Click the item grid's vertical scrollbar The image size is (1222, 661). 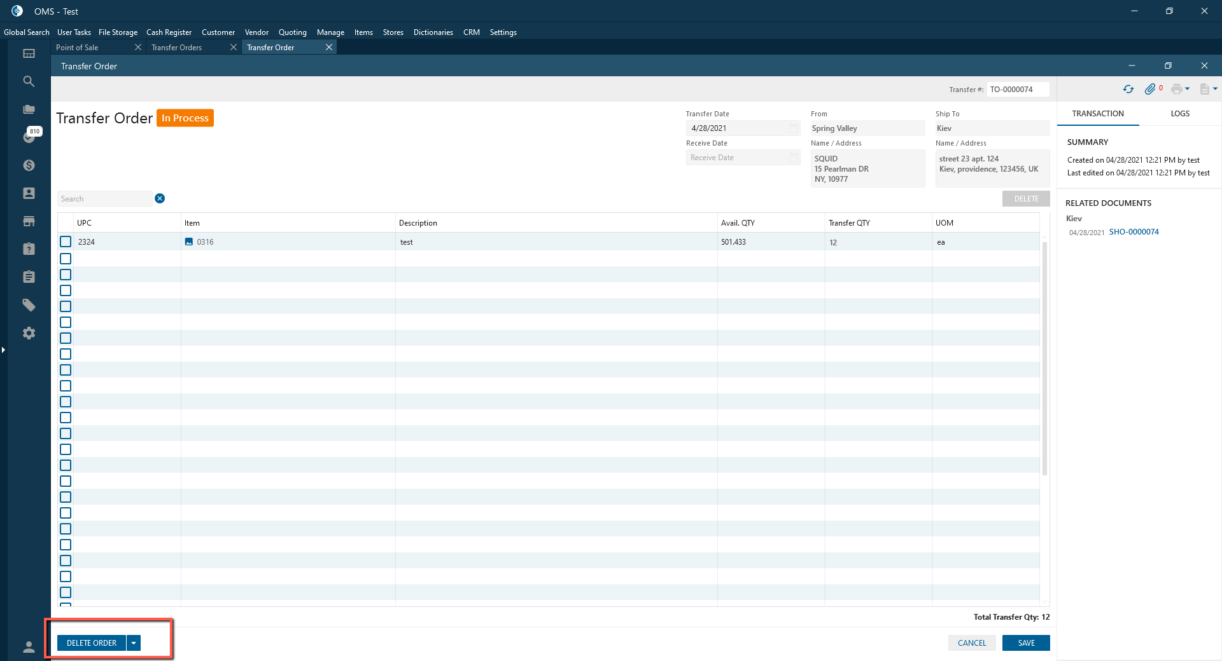pos(1044,356)
